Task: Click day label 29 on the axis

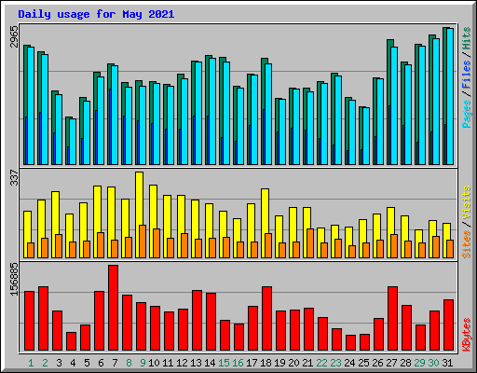Action: [x=419, y=363]
